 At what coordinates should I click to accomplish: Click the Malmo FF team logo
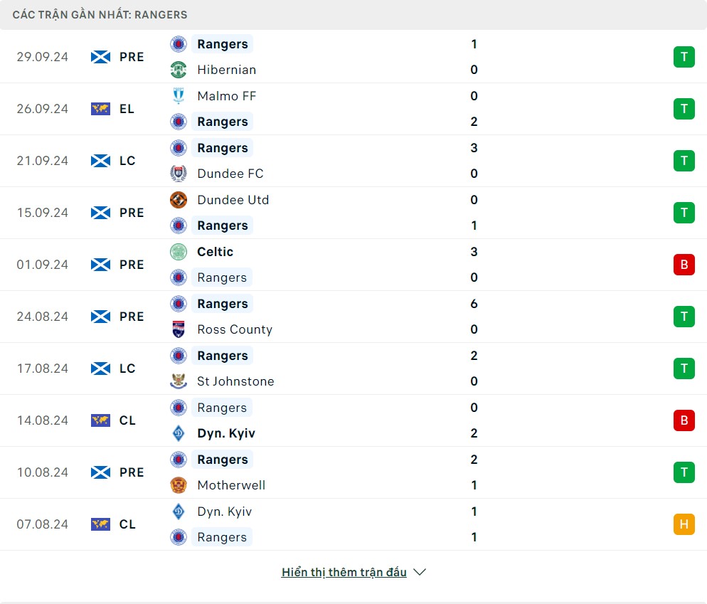point(179,96)
